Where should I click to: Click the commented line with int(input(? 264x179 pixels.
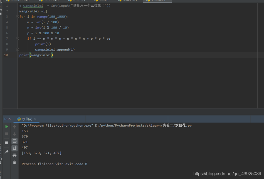[65, 6]
